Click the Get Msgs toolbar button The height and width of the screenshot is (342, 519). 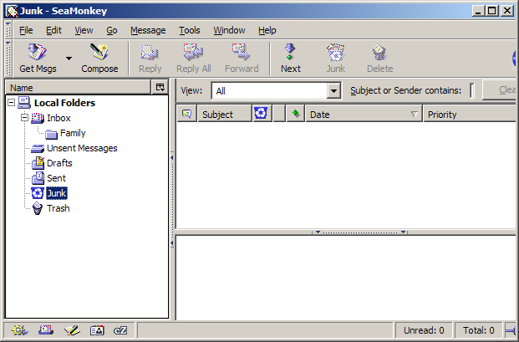pos(38,59)
